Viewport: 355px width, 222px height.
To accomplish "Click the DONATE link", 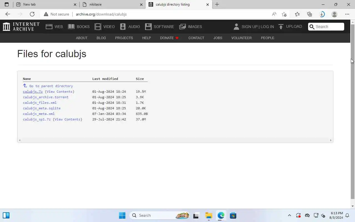I will tap(169, 38).
